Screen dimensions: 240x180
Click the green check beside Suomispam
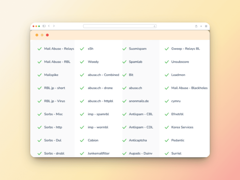[x=124, y=49]
